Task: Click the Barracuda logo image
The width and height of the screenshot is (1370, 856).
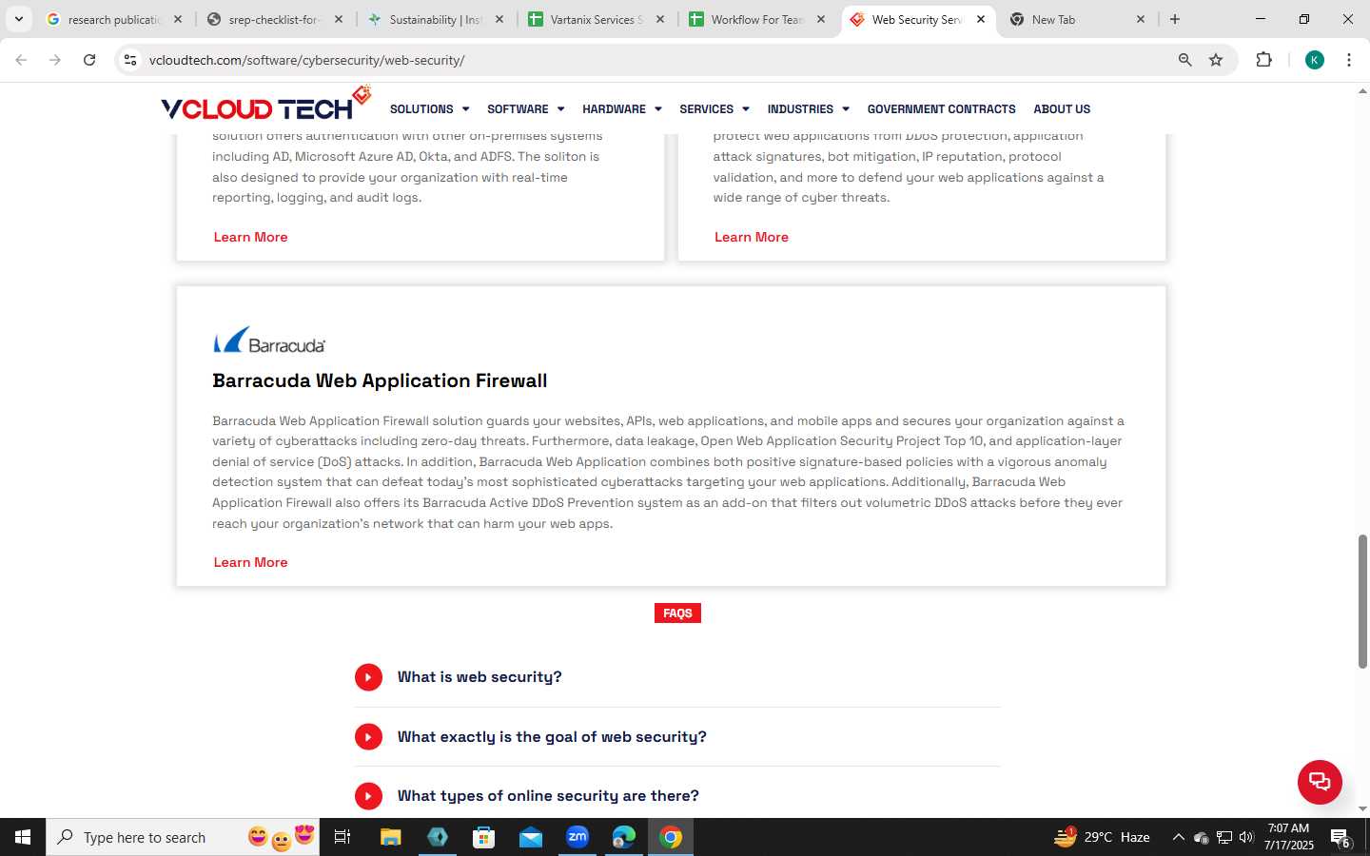Action: [269, 340]
